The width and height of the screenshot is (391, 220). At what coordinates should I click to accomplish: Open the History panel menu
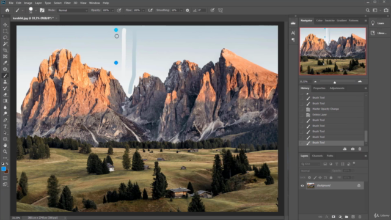click(365, 88)
